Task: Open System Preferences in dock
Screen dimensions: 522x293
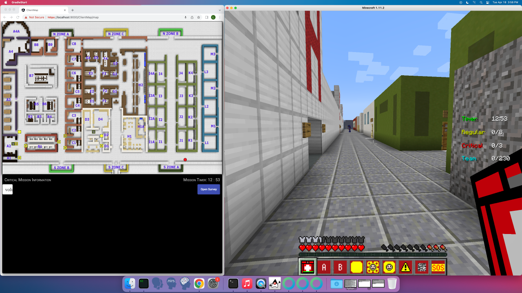Action: pos(213,283)
